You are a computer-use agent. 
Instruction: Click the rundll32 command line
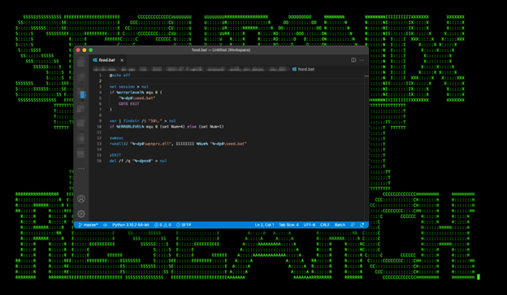(x=178, y=144)
